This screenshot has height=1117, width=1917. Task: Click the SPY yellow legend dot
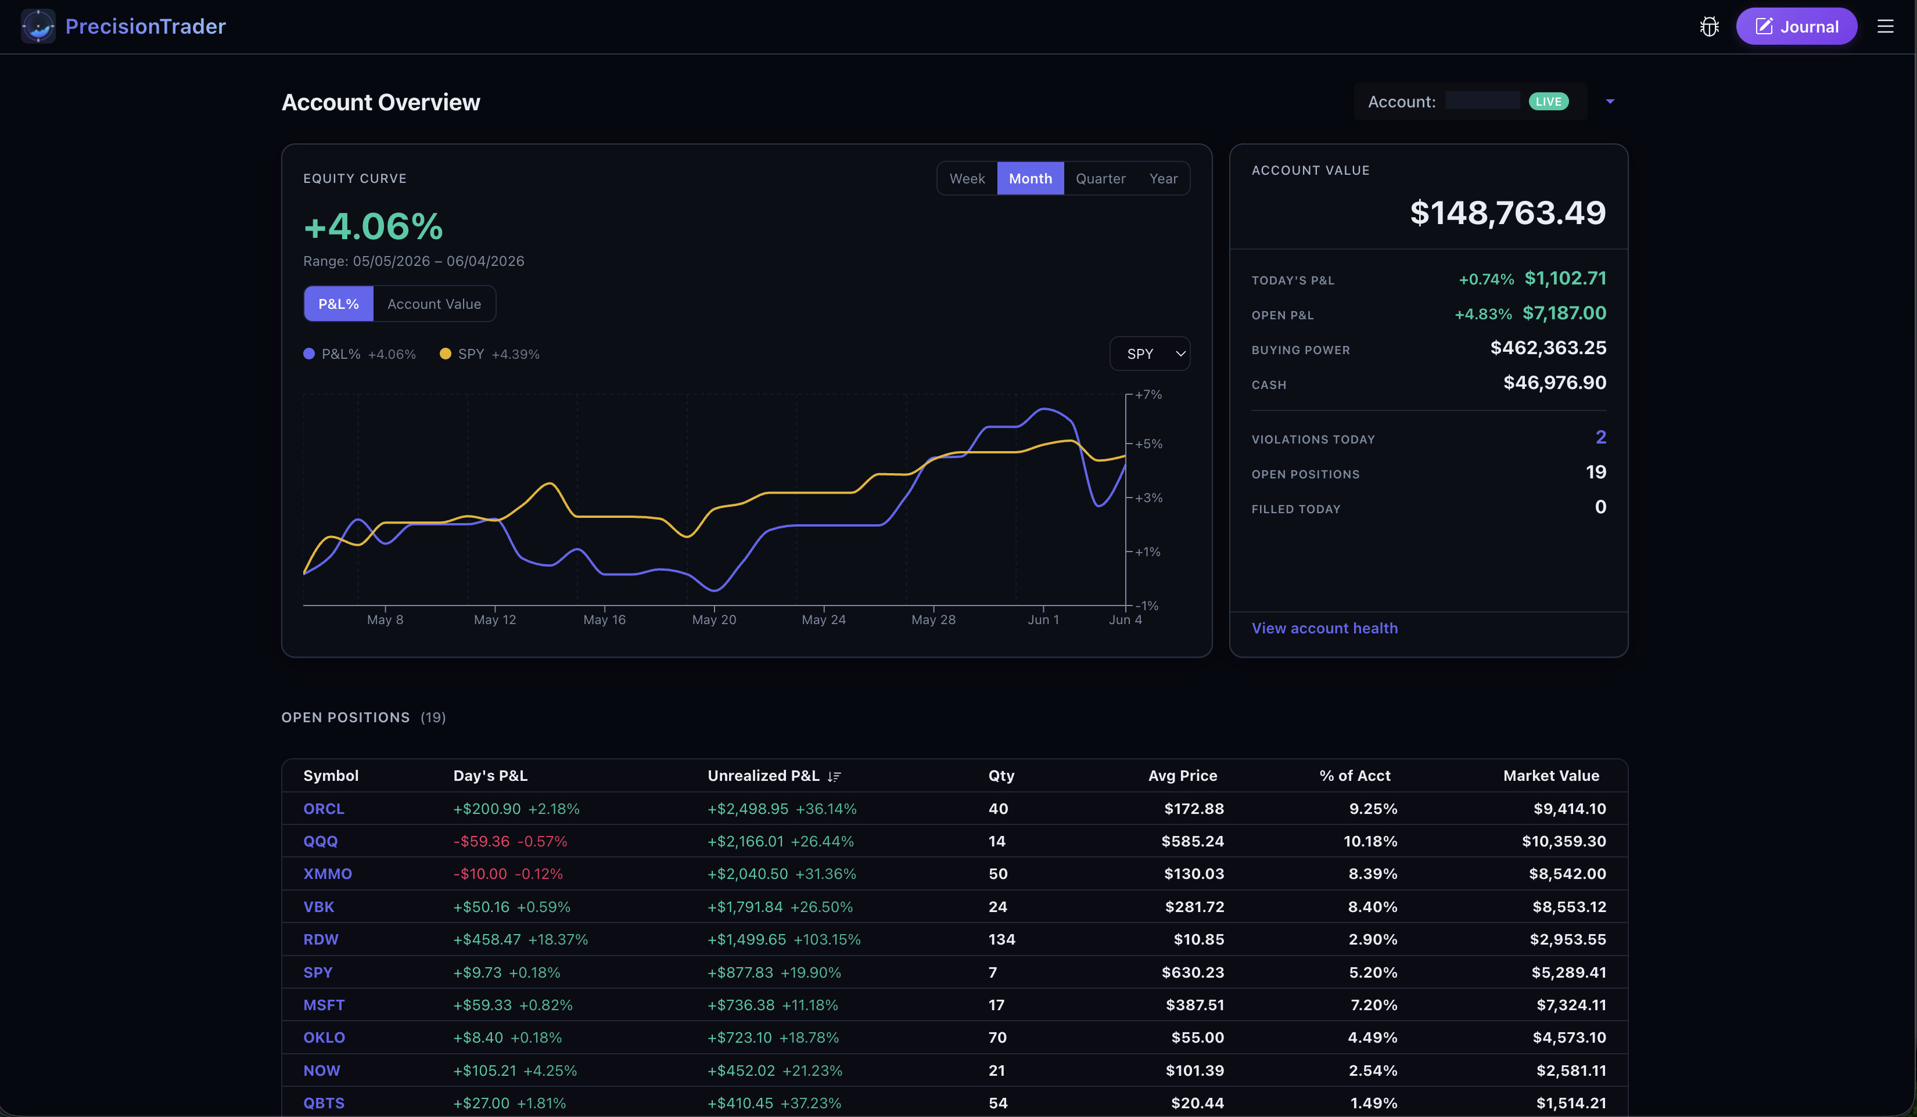click(445, 354)
